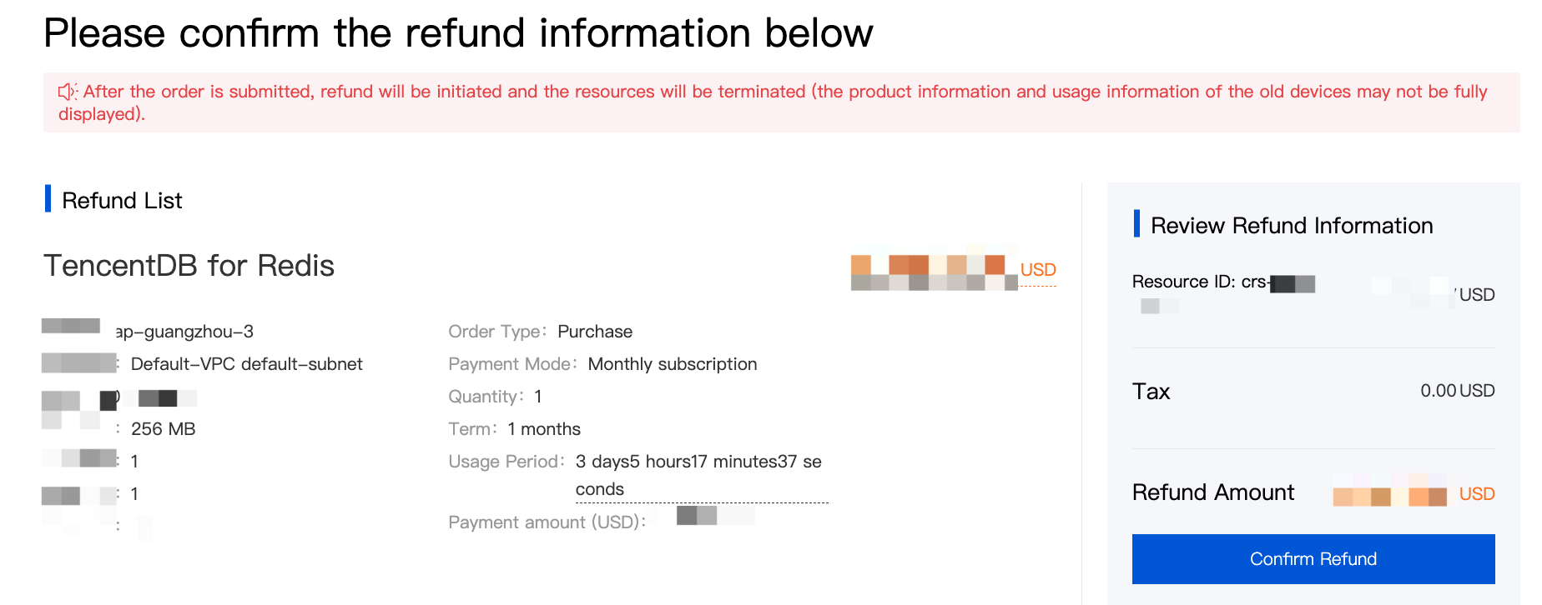Click the Resource ID crs- label
The height and width of the screenshot is (605, 1542).
tap(1199, 282)
